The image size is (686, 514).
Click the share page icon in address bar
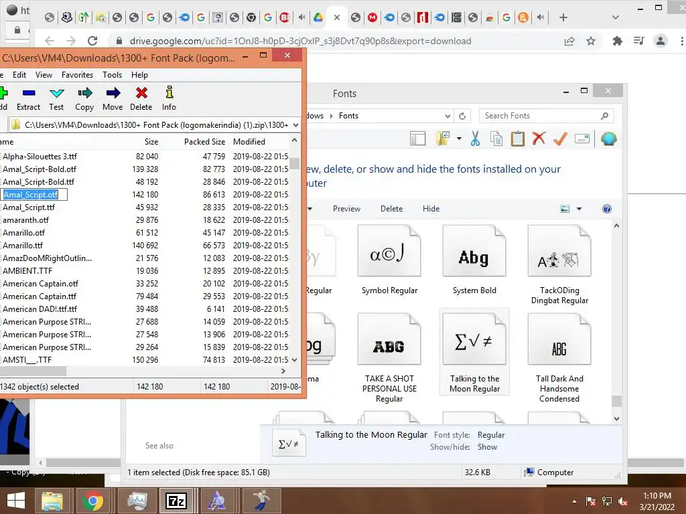click(x=569, y=41)
